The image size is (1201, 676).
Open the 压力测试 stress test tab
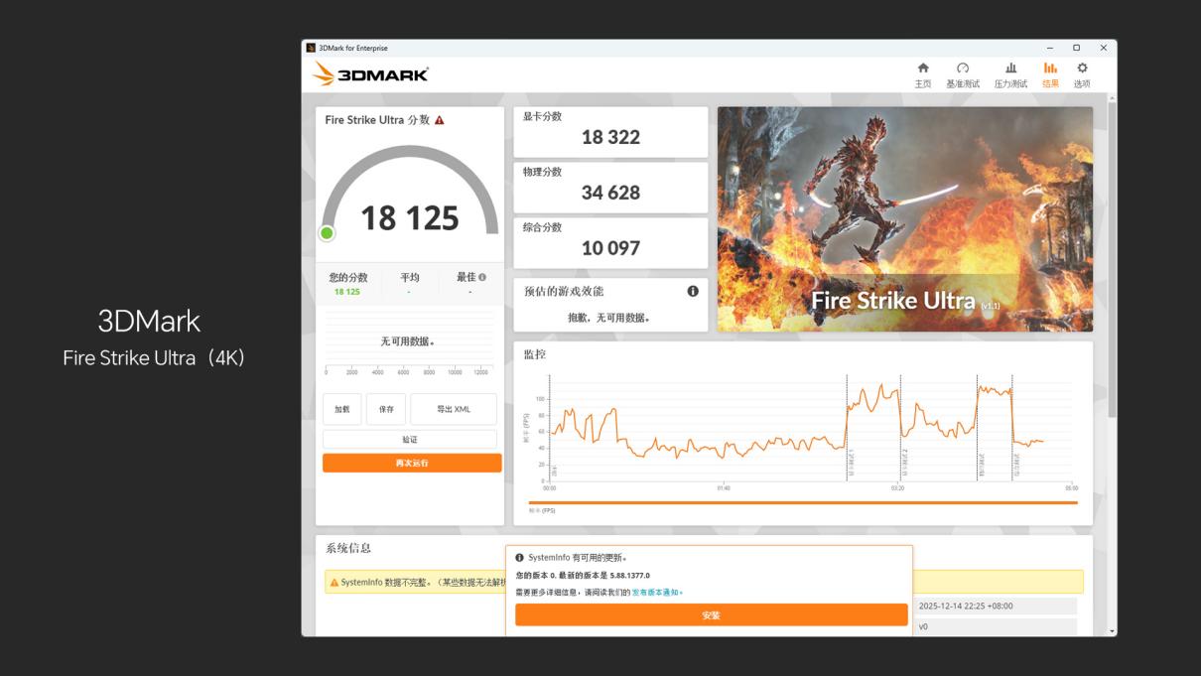coord(1010,74)
